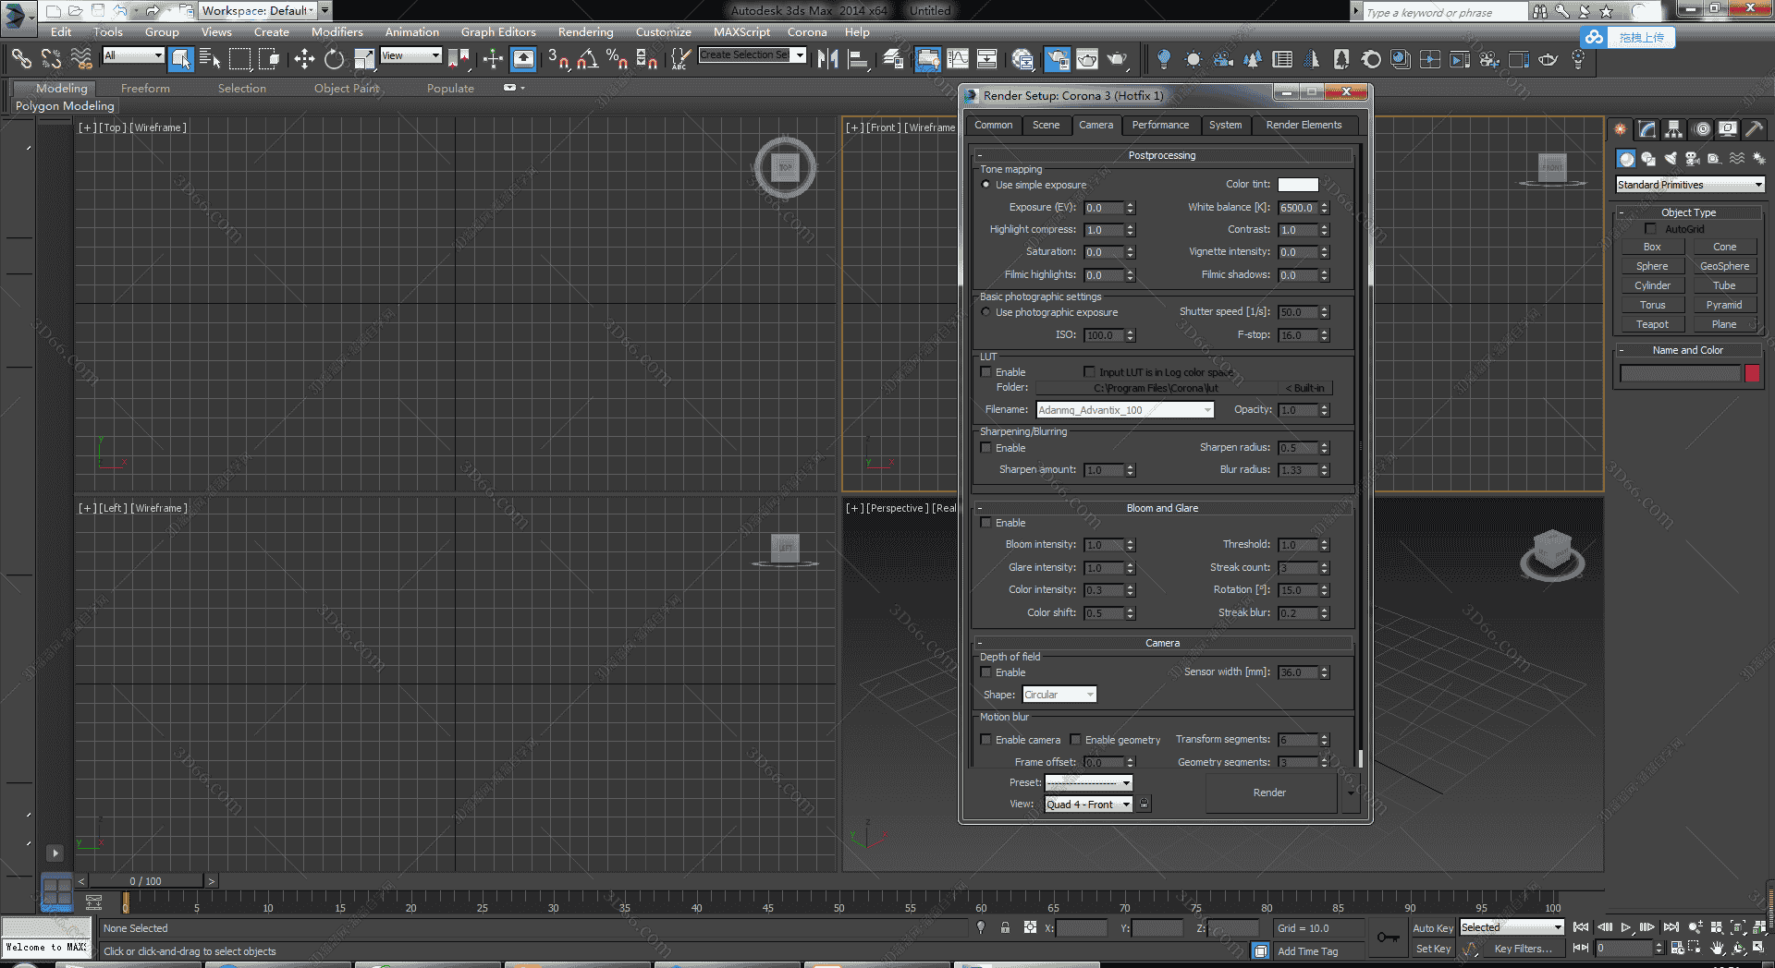Enable the LUT checkbox
Image resolution: width=1775 pixels, height=968 pixels.
point(986,372)
